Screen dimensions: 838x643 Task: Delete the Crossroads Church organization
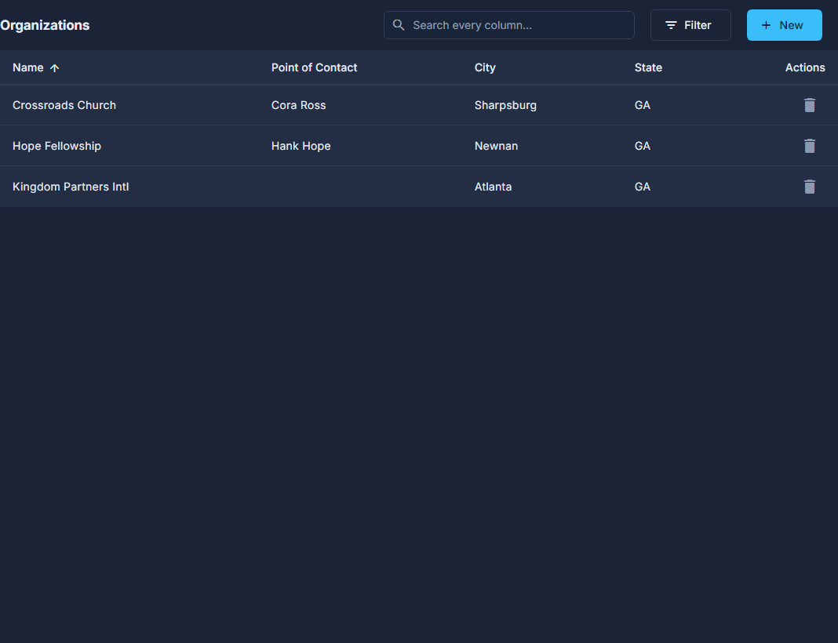point(809,105)
